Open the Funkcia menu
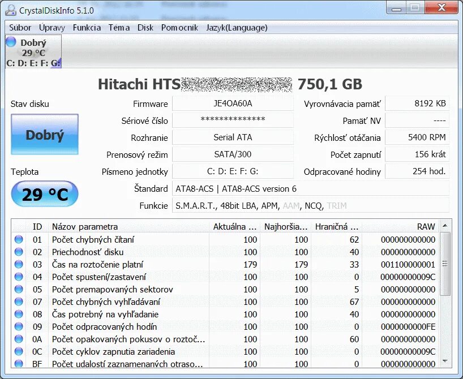This screenshot has height=379, width=463. point(87,28)
